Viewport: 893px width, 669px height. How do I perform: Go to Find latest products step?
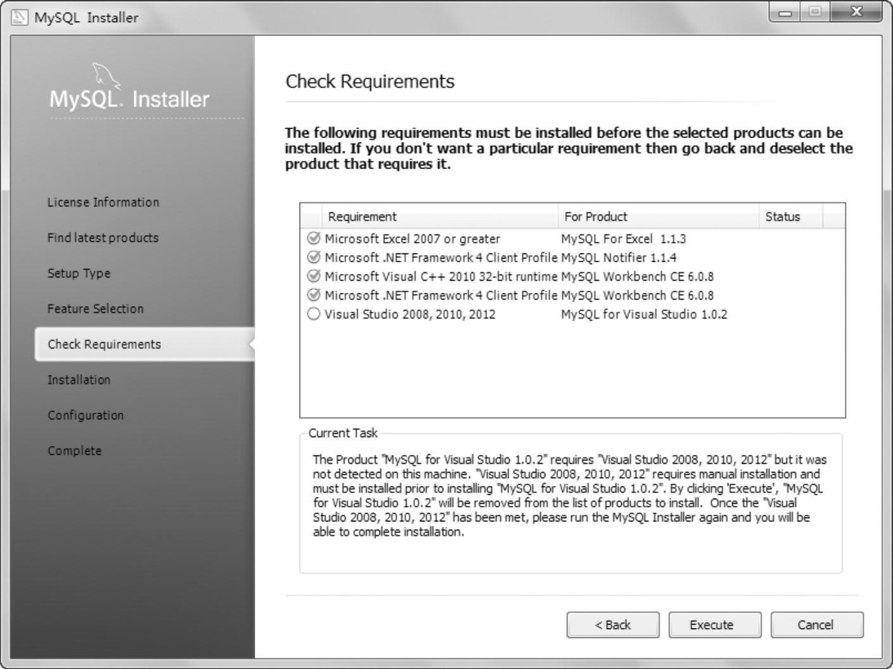[103, 238]
